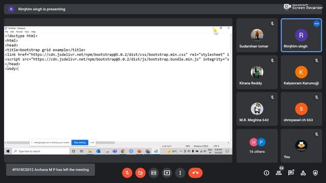Image resolution: width=326 pixels, height=183 pixels.
Task: Click muted mic icon on You tile
Action: 316,134
